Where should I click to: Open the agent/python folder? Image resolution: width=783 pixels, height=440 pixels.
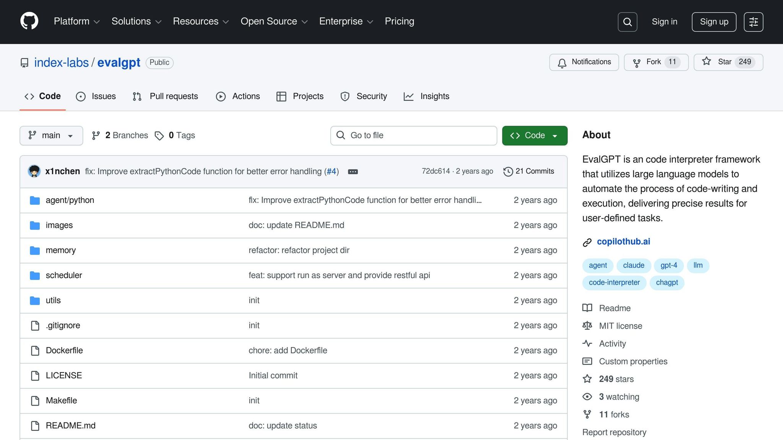point(70,200)
